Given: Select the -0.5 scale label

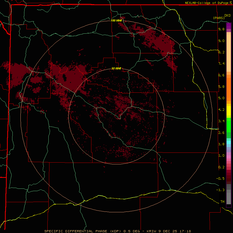Looking at the screenshot, I should click(220, 179).
